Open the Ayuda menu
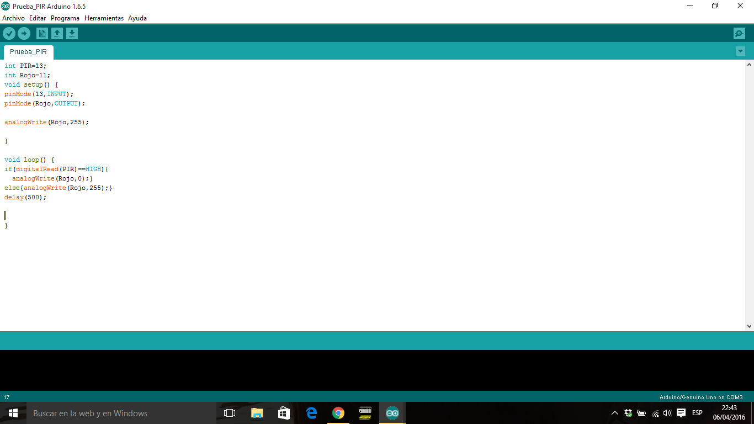The height and width of the screenshot is (424, 754). [137, 18]
